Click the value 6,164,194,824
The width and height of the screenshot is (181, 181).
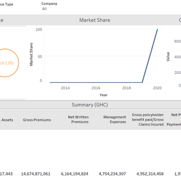pyautogui.click(x=75, y=174)
